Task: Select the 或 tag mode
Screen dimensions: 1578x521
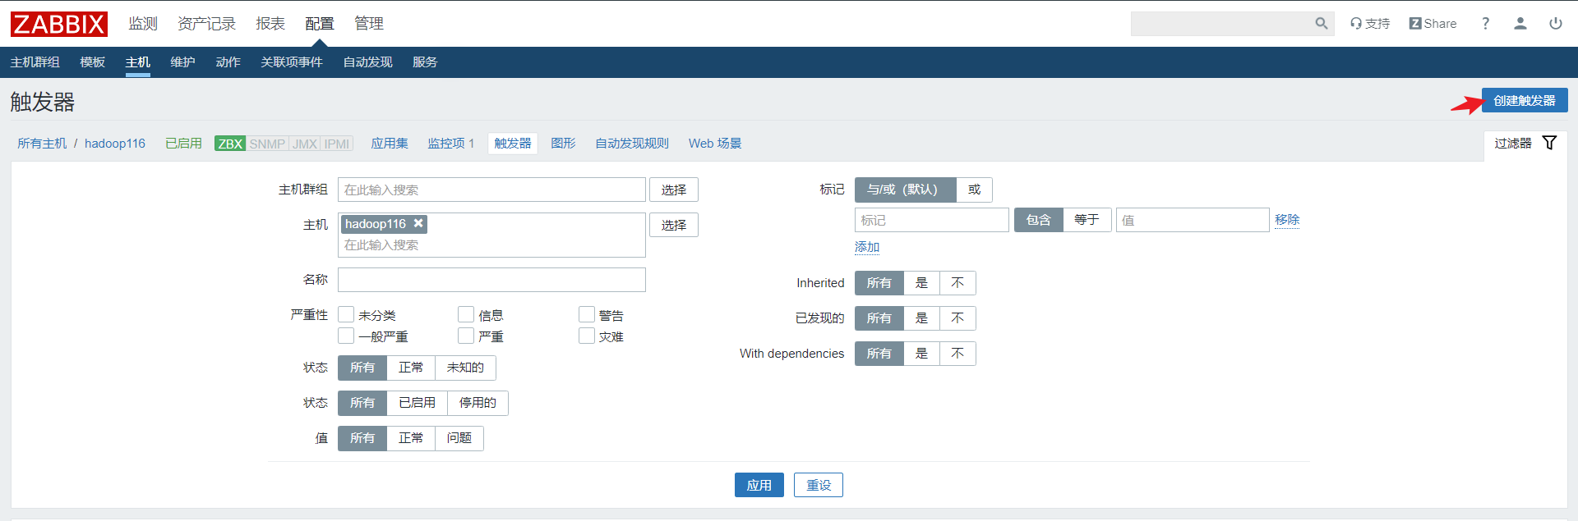Action: (975, 190)
